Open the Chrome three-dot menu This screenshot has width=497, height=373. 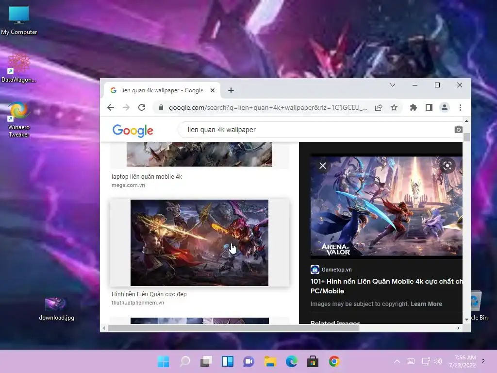460,107
